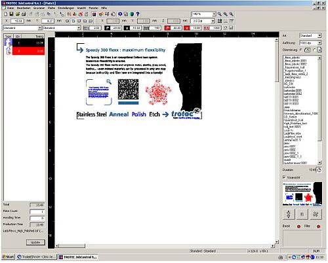Click the 11:10 system tray clock
The height and width of the screenshot is (263, 328).
point(319,257)
